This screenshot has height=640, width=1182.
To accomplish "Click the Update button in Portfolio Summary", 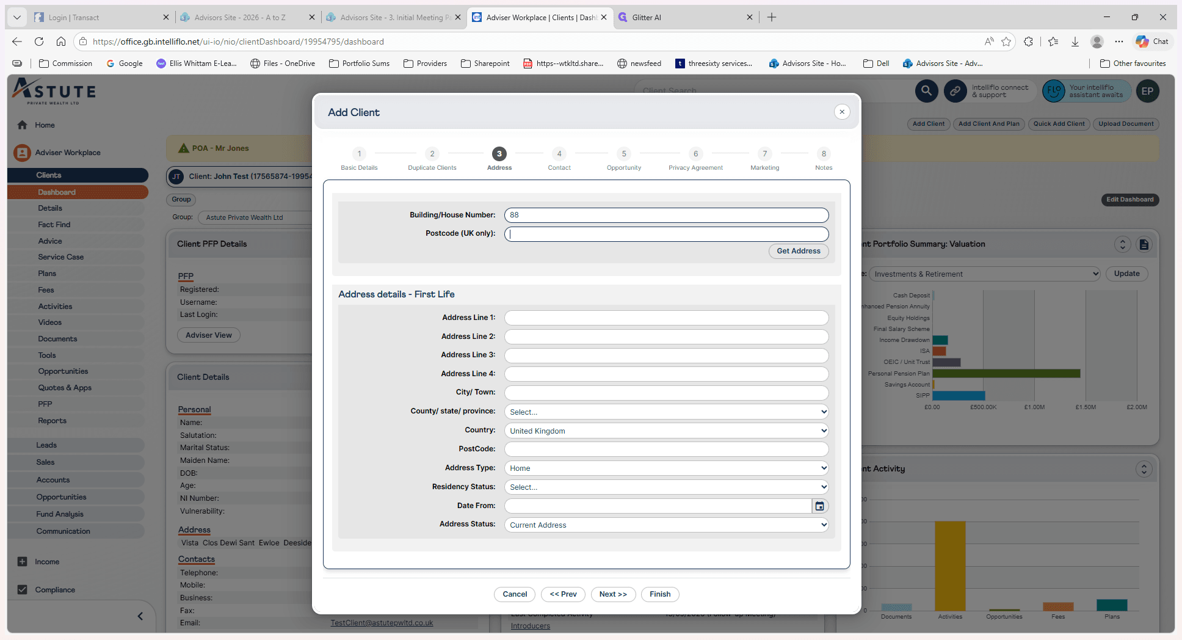I will pyautogui.click(x=1126, y=274).
